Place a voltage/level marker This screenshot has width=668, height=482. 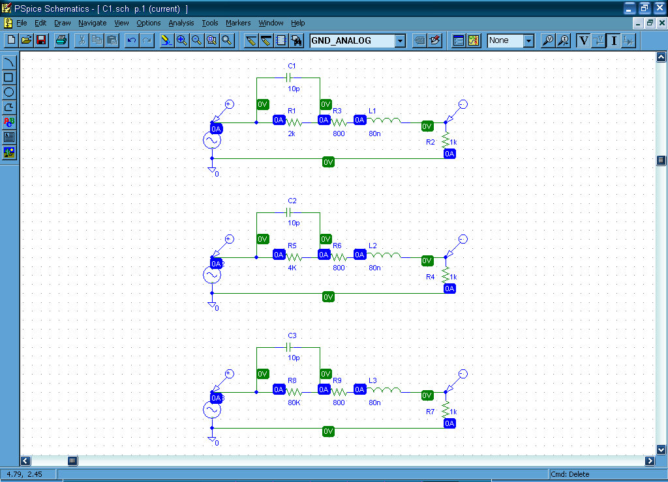click(x=548, y=40)
